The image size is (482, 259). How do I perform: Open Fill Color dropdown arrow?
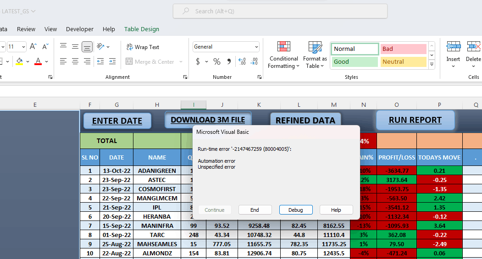pyautogui.click(x=28, y=61)
